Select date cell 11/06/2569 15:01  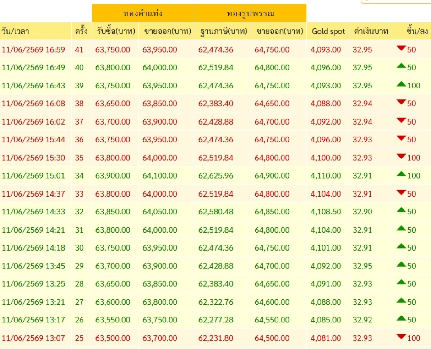coord(33,176)
